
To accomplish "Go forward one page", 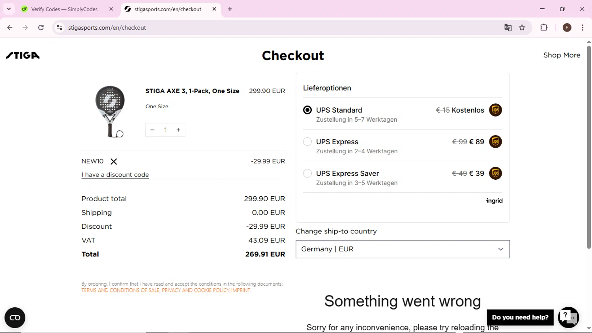I will pyautogui.click(x=25, y=28).
